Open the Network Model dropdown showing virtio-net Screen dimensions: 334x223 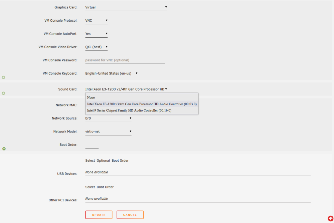pyautogui.click(x=108, y=131)
